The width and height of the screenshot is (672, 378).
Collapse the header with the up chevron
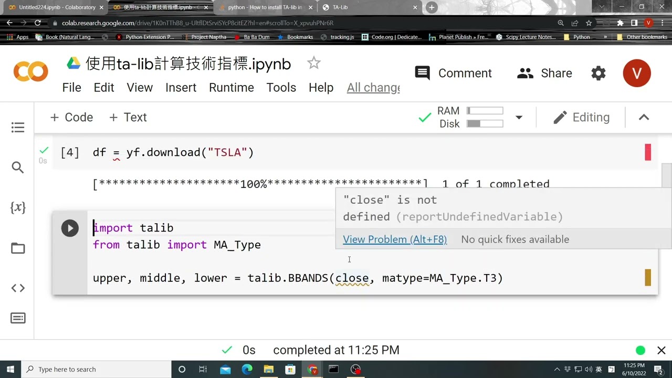(x=644, y=117)
